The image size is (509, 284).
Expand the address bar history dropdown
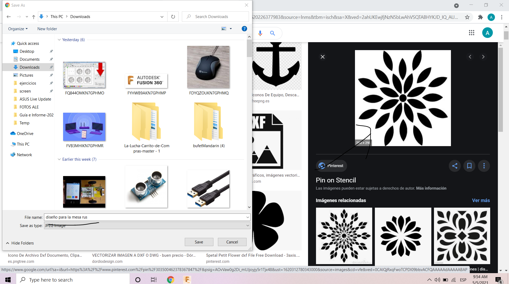(162, 17)
